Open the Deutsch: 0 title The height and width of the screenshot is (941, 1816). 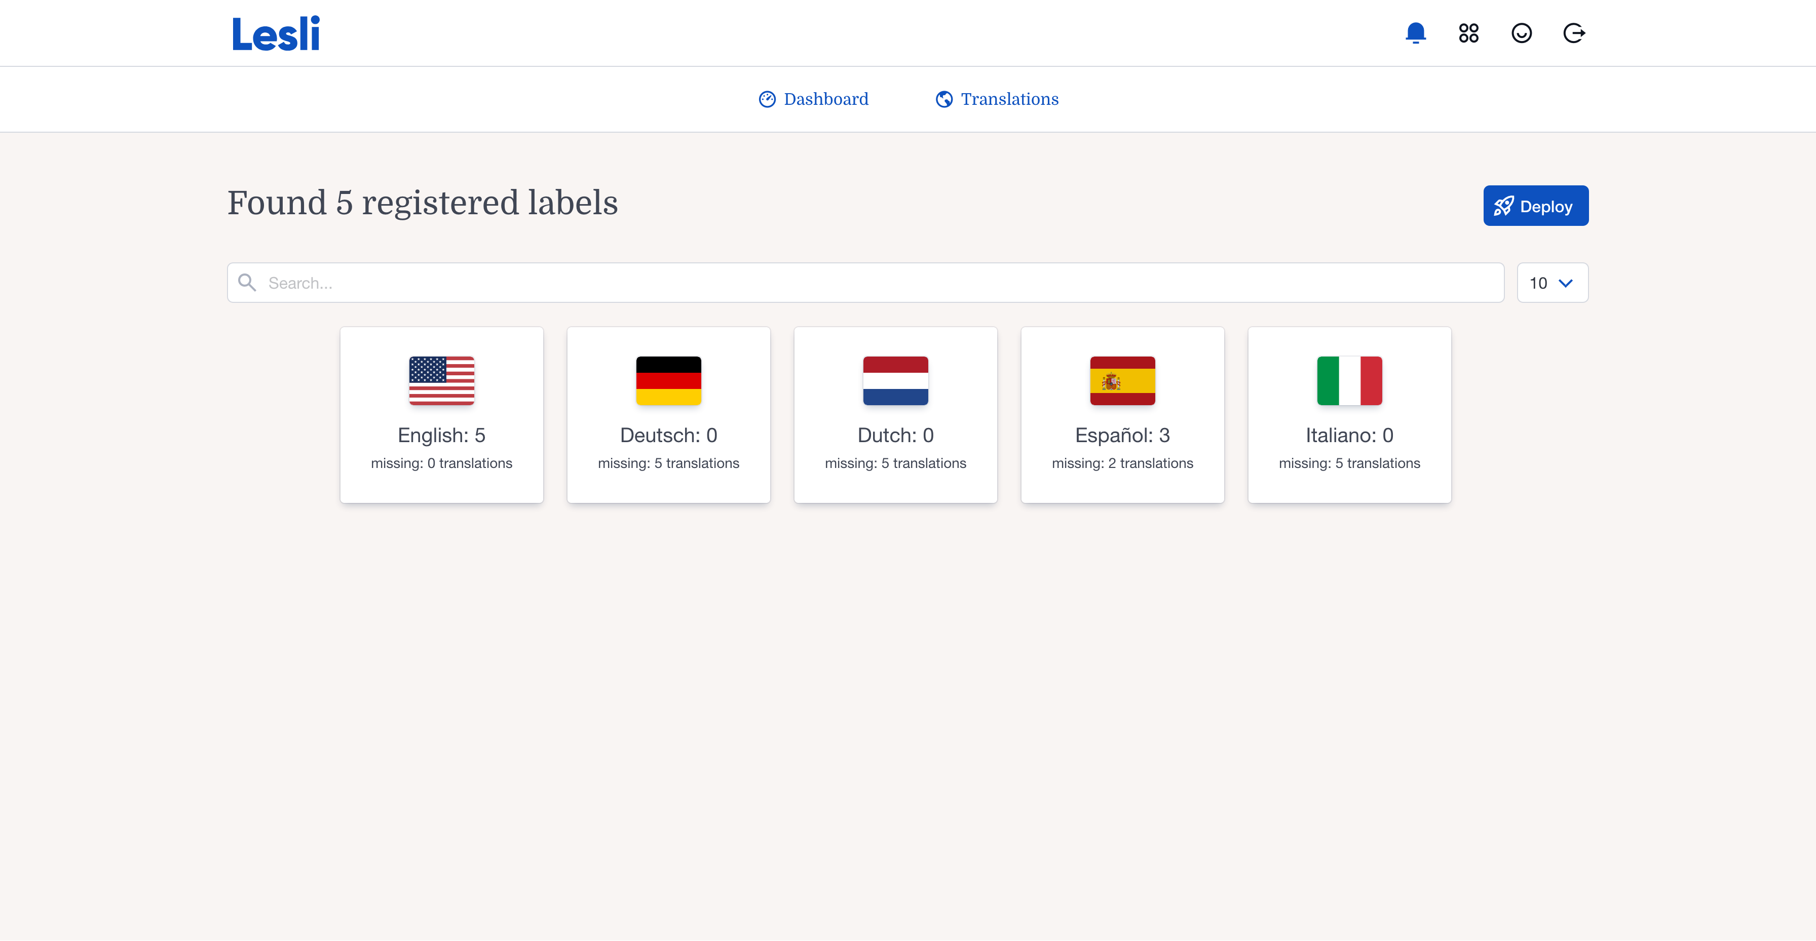[668, 435]
